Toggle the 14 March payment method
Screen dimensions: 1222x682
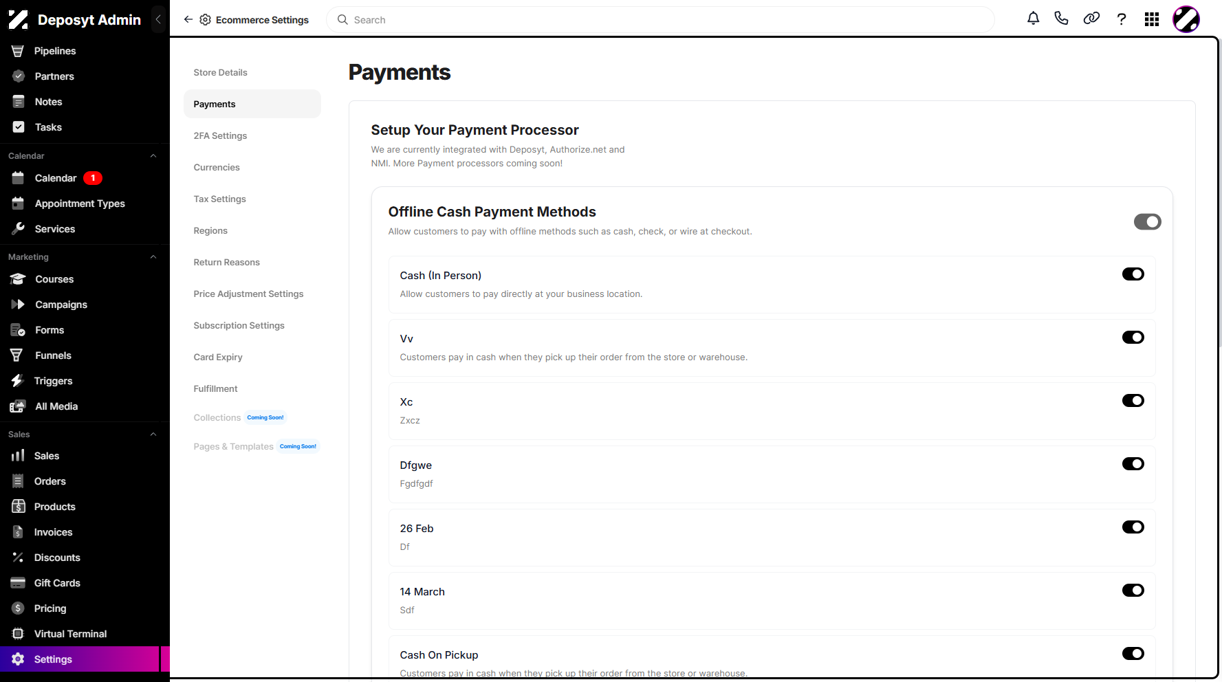1133,591
